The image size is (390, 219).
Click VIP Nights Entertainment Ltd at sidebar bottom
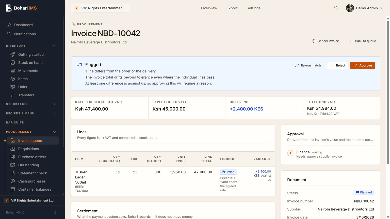pos(32,200)
